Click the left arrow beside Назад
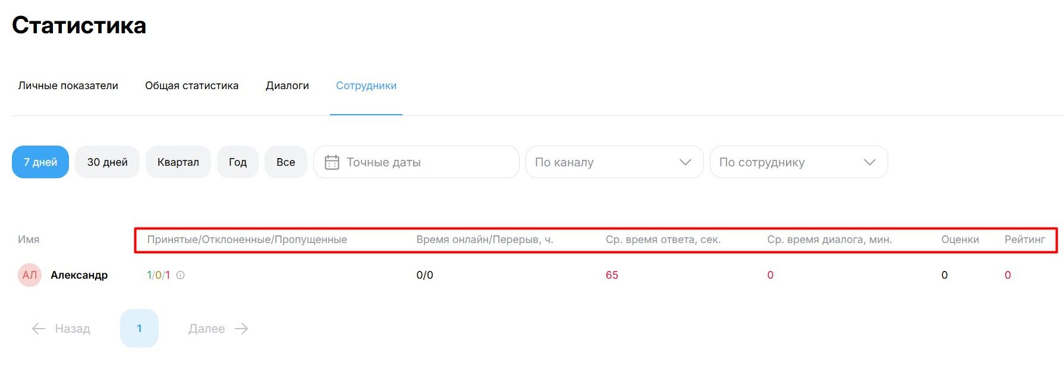 point(39,329)
